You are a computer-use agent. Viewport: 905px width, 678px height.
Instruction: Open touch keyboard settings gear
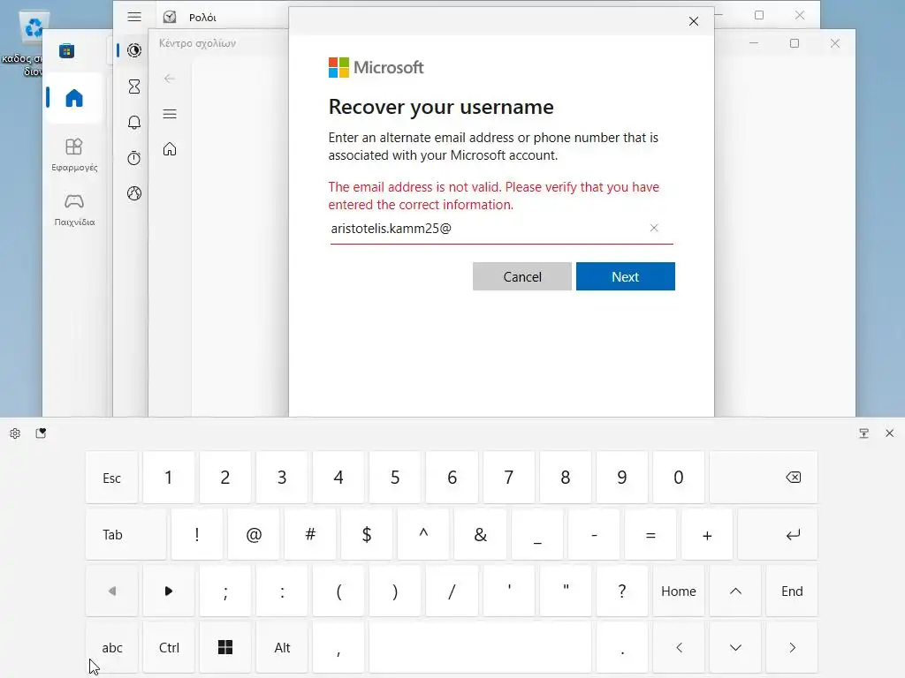15,433
